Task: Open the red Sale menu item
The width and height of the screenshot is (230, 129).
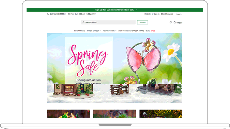Action: tap(153, 31)
